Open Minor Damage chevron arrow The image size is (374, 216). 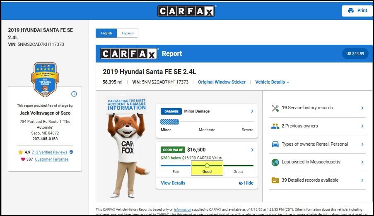(252, 111)
